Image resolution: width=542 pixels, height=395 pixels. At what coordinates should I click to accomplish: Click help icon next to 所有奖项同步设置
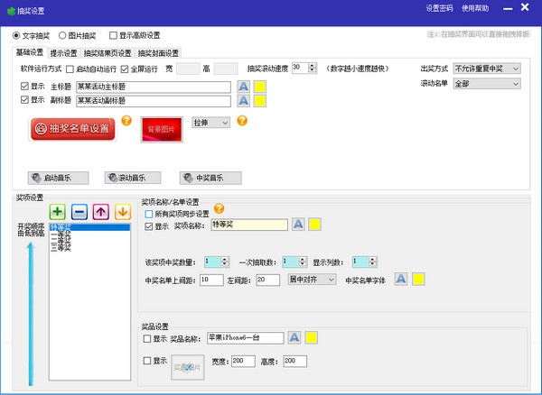[x=219, y=208]
